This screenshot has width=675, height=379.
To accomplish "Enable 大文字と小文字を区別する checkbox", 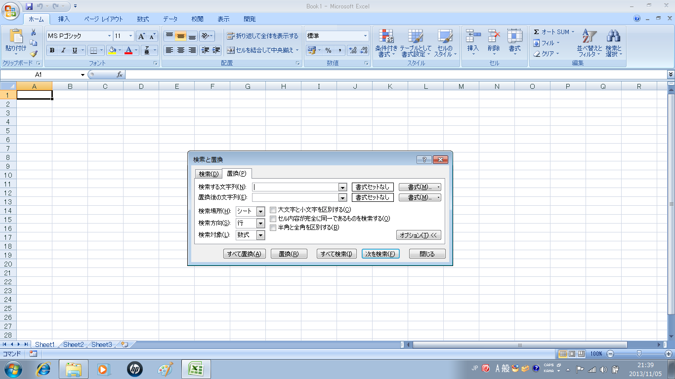I will [x=273, y=210].
